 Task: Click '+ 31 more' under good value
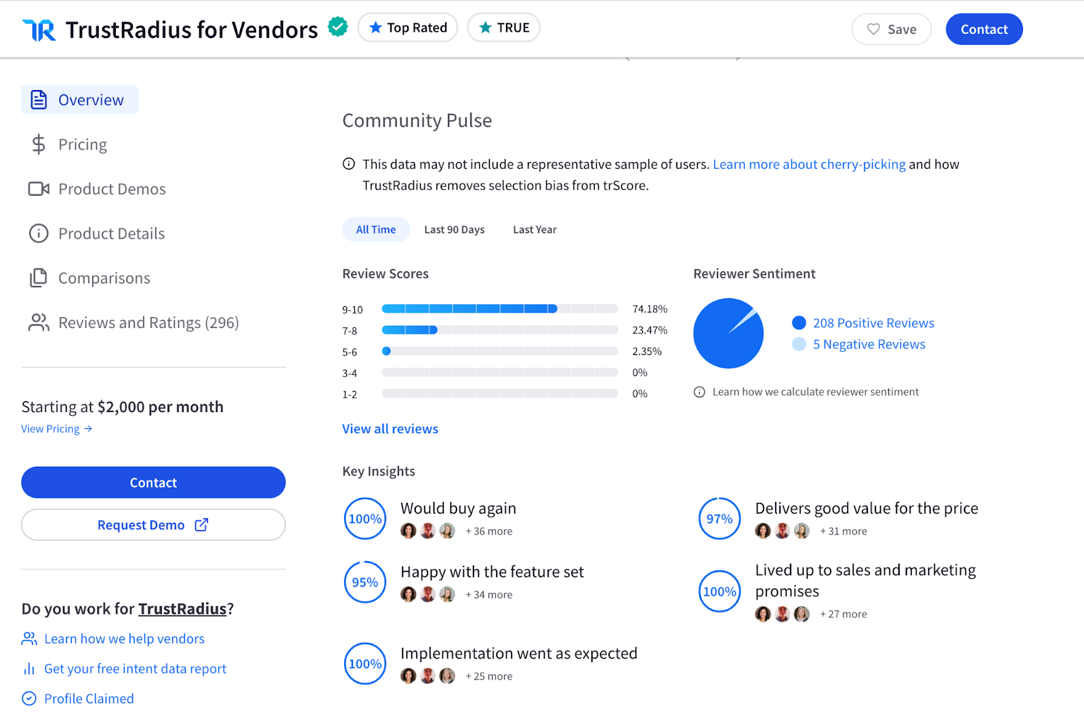tap(843, 531)
